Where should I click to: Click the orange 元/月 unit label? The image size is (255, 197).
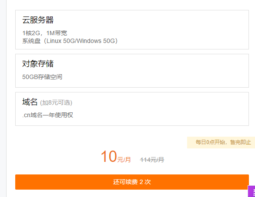[x=124, y=160]
